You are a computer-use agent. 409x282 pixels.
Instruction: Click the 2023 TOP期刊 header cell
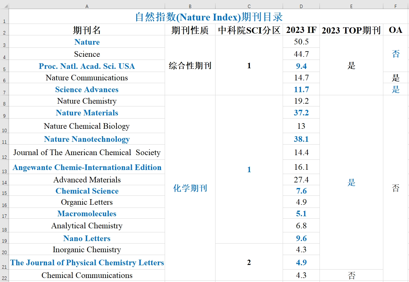(351, 30)
